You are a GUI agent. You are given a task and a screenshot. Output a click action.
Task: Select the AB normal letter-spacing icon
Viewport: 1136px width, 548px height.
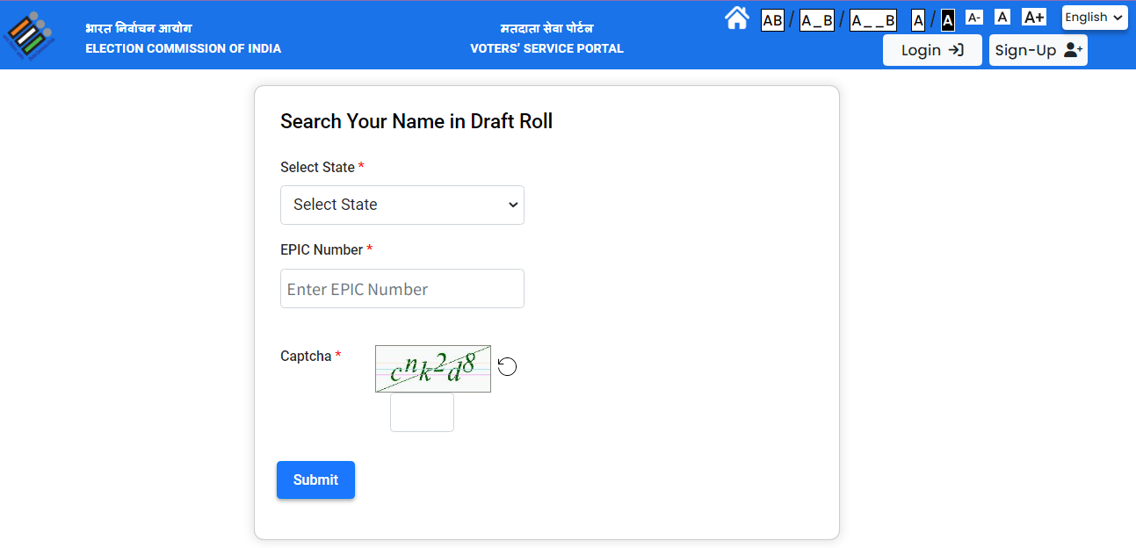coord(771,19)
